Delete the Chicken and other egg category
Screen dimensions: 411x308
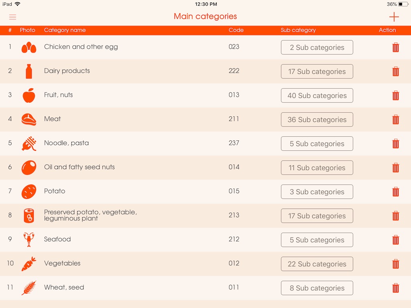coord(395,47)
